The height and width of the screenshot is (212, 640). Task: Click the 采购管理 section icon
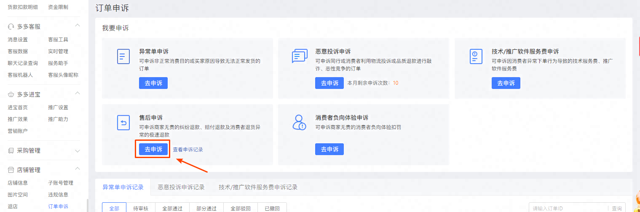[11, 150]
